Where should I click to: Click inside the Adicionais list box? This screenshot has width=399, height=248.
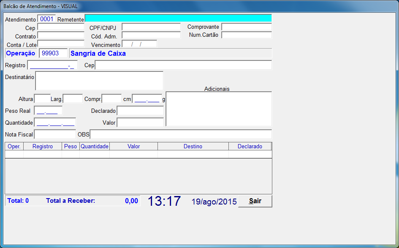coord(219,109)
